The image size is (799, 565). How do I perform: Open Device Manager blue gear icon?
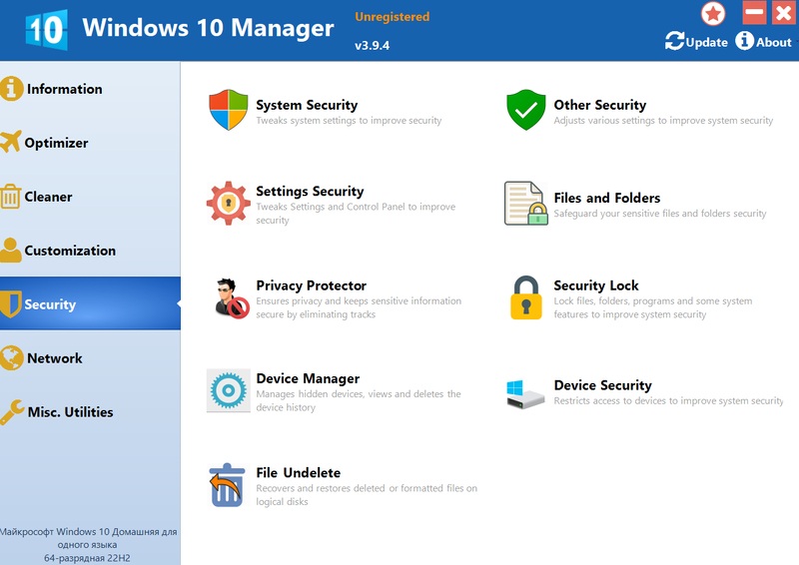coord(229,390)
